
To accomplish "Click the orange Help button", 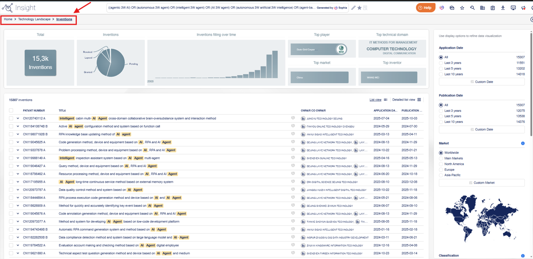I will coord(425,8).
